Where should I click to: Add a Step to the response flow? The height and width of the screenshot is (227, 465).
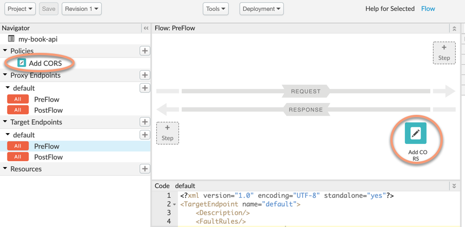pyautogui.click(x=168, y=133)
